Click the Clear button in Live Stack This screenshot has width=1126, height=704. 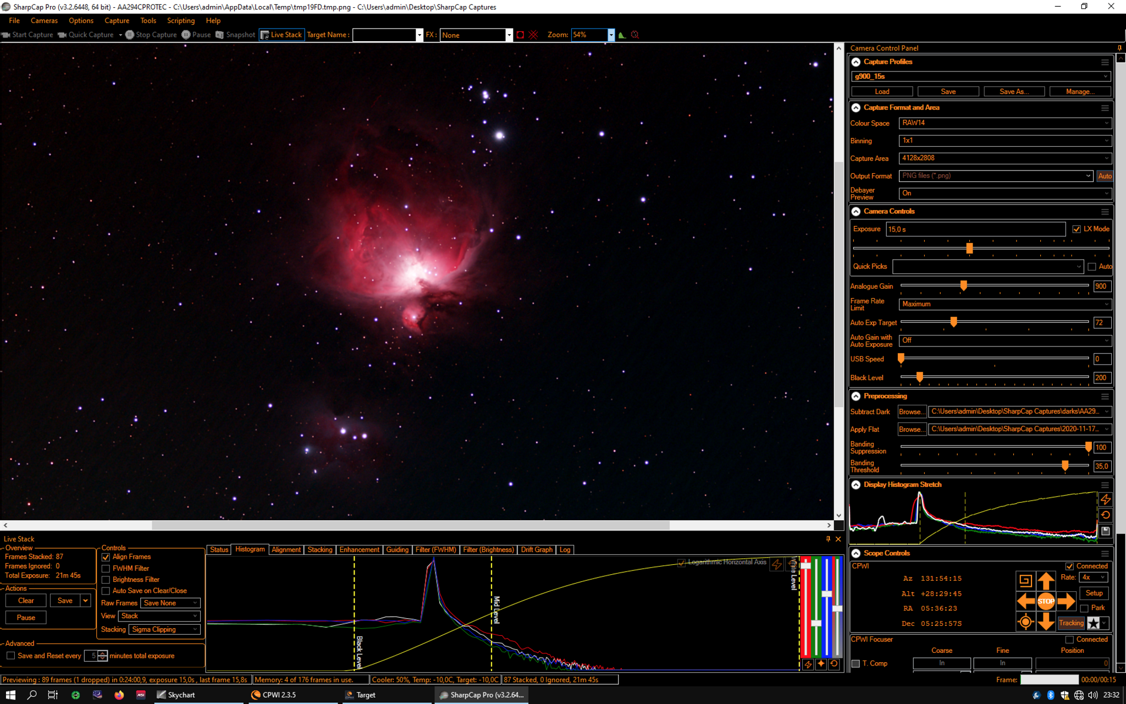26,601
